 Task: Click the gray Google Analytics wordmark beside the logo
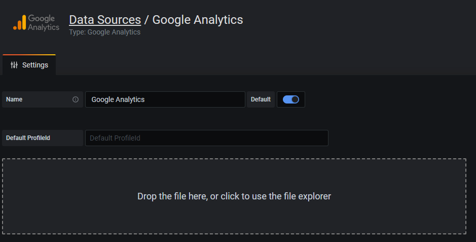[x=44, y=23]
